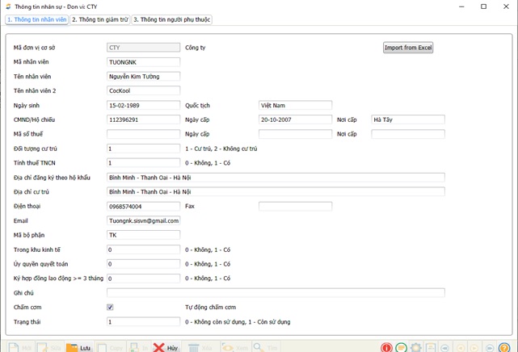The height and width of the screenshot is (352, 518).
Task: Open the Thông tin người phụ thuộc tab
Action: (172, 19)
